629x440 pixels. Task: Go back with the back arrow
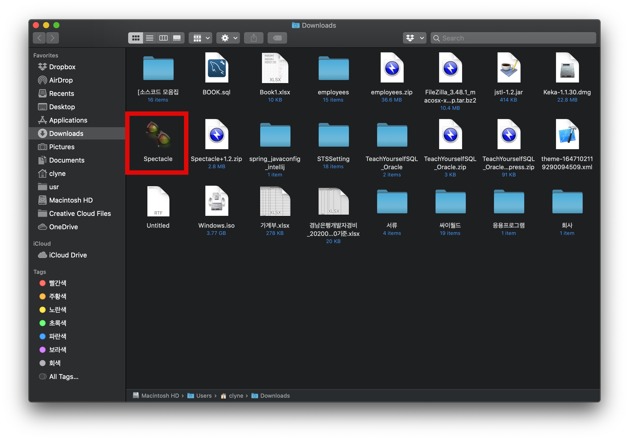coord(39,38)
